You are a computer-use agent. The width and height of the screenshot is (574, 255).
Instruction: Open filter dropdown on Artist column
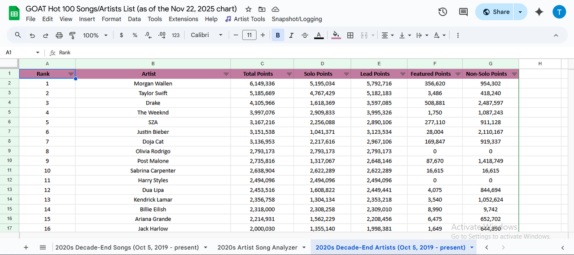(226, 74)
